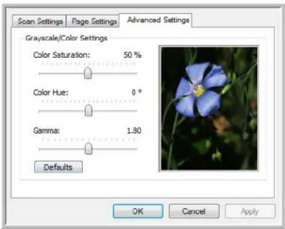This screenshot has height=229, width=285.
Task: Click the 50 % saturation value
Action: [133, 55]
